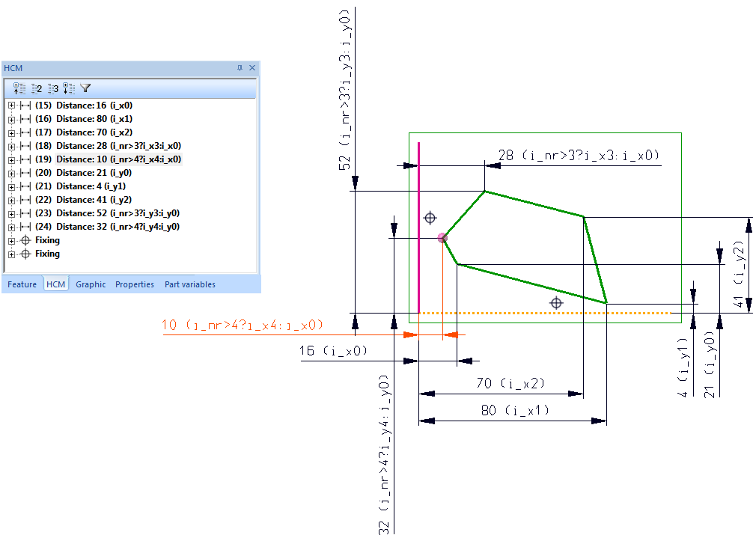
Task: Open the HCM constraint filter
Action: coord(85,88)
